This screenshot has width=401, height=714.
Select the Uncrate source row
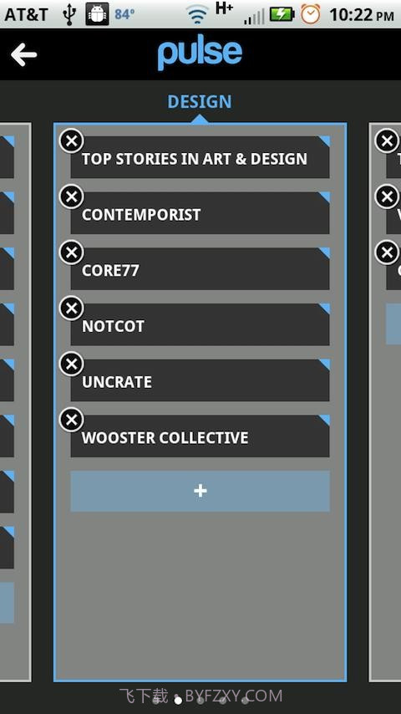point(200,380)
